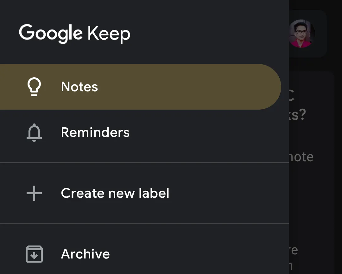Tap the "Notes" label text

[x=79, y=86]
